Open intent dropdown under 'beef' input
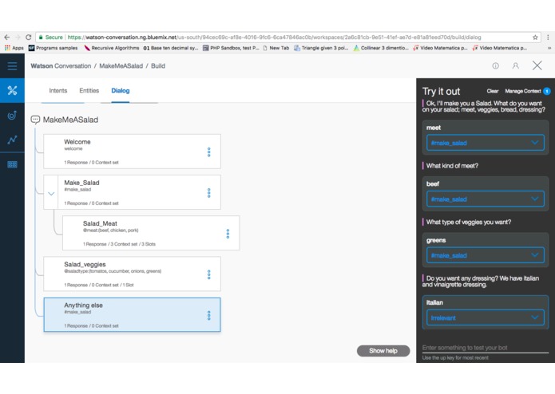 coord(486,199)
